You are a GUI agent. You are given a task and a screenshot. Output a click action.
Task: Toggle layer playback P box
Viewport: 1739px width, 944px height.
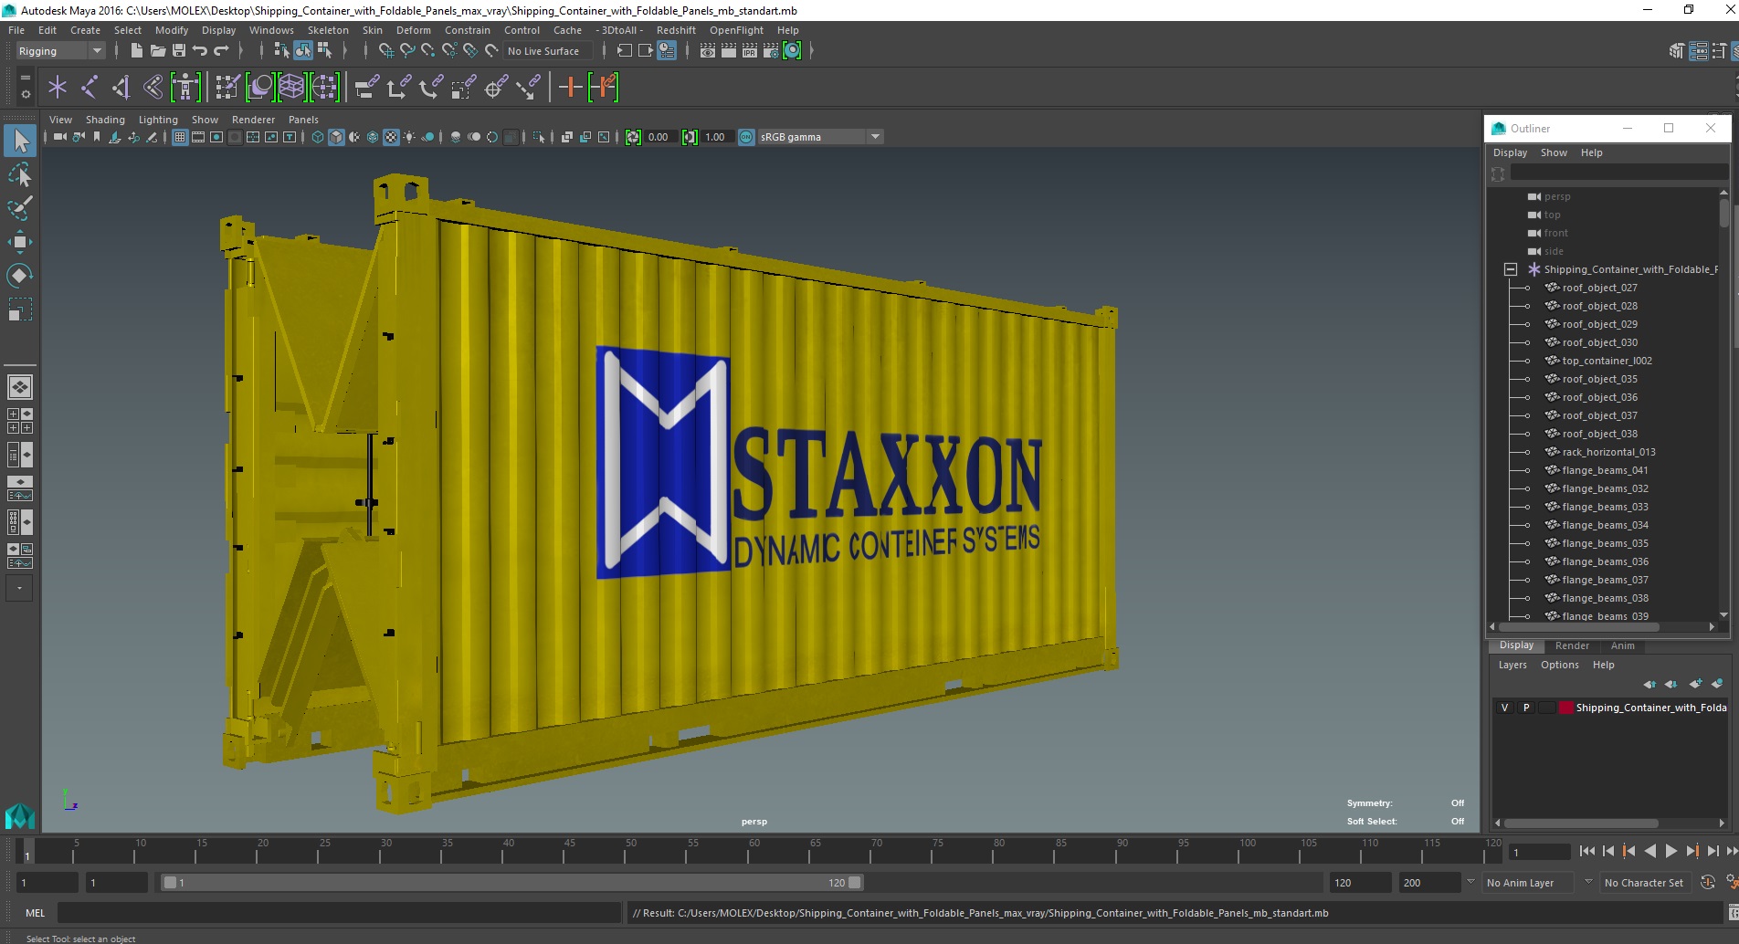pos(1526,708)
